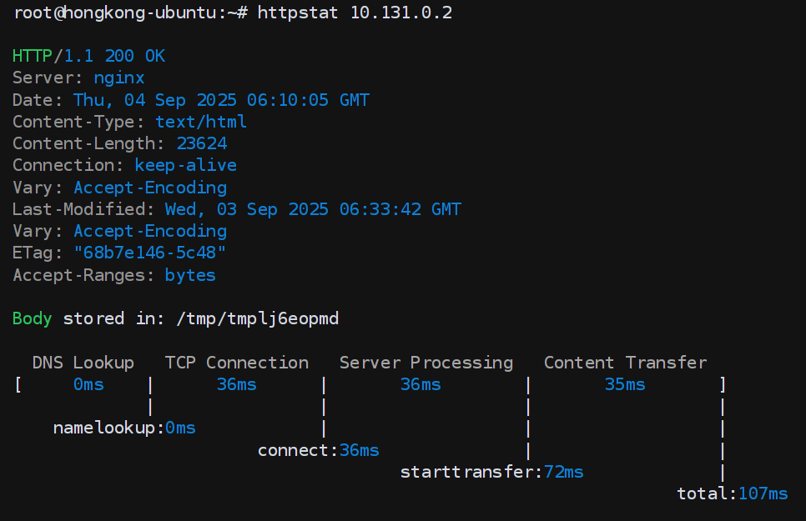The image size is (806, 521).
Task: Click the namelookup:0ms timing label
Action: (124, 428)
